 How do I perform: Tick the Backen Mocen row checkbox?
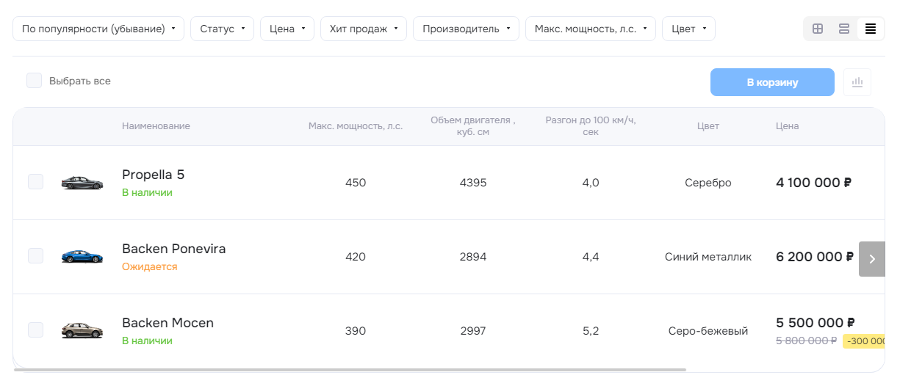(35, 330)
